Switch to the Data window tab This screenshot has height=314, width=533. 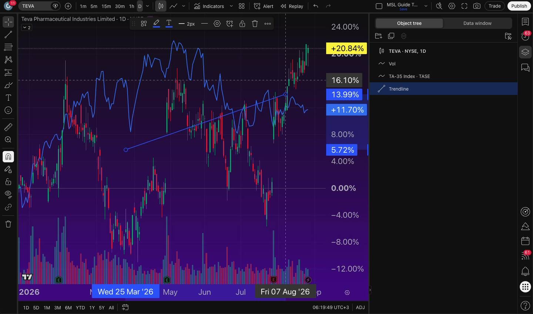coord(477,23)
